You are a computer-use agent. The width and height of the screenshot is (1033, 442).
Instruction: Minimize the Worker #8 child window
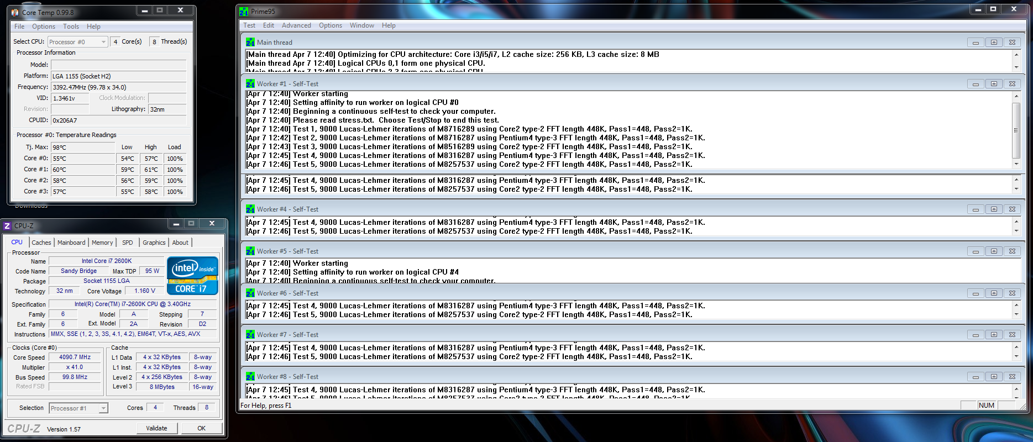tap(976, 377)
